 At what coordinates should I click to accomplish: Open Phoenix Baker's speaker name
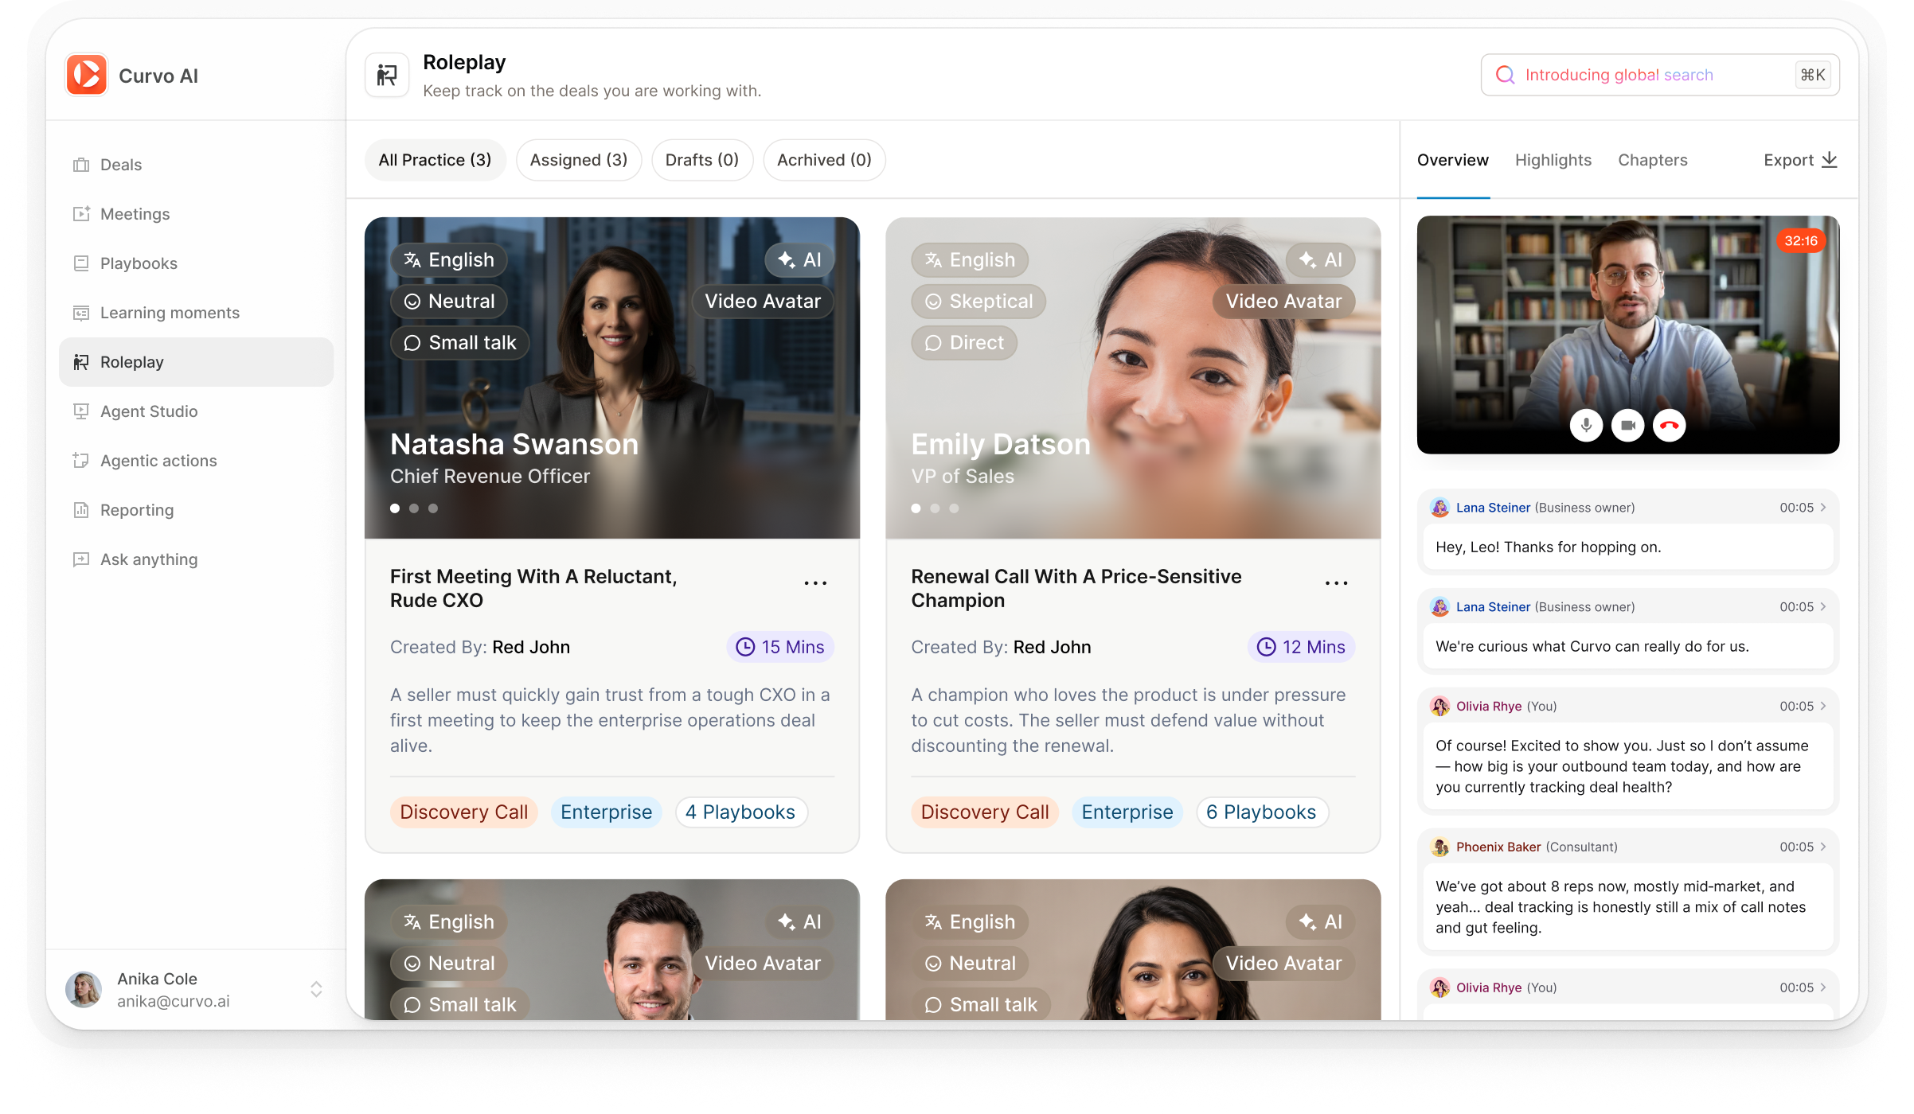(x=1498, y=847)
